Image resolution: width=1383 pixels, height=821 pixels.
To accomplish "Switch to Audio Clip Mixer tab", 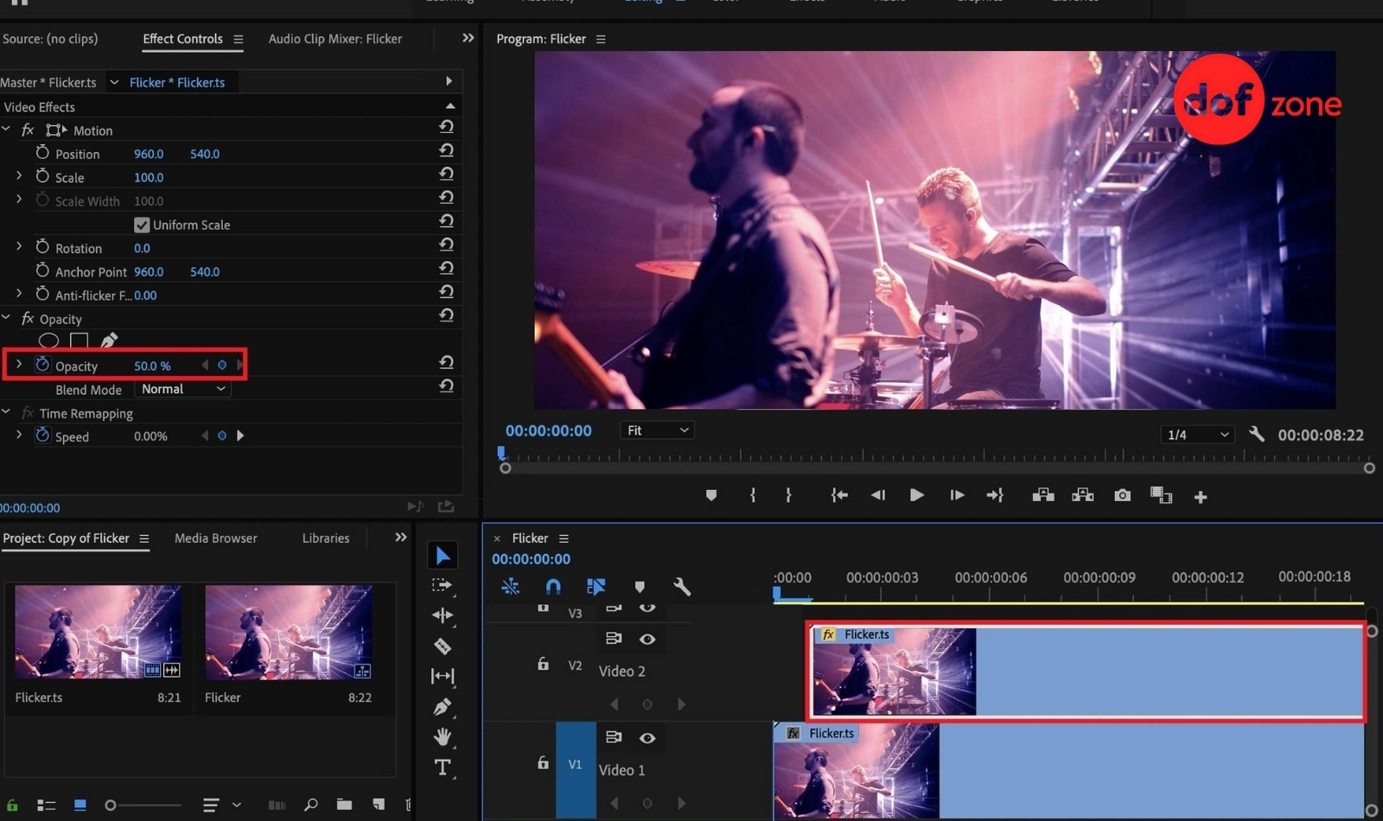I will click(x=335, y=39).
